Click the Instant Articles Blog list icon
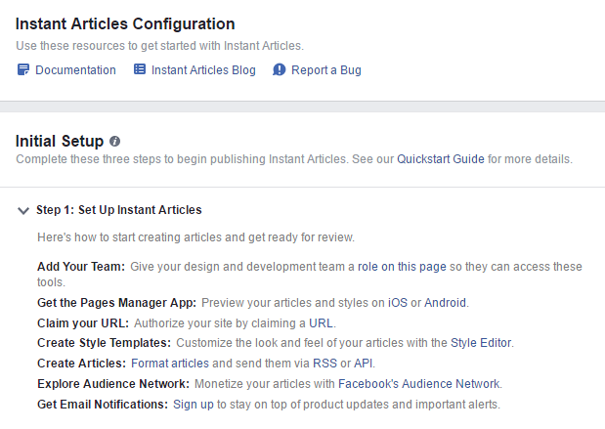The width and height of the screenshot is (605, 429). 140,69
